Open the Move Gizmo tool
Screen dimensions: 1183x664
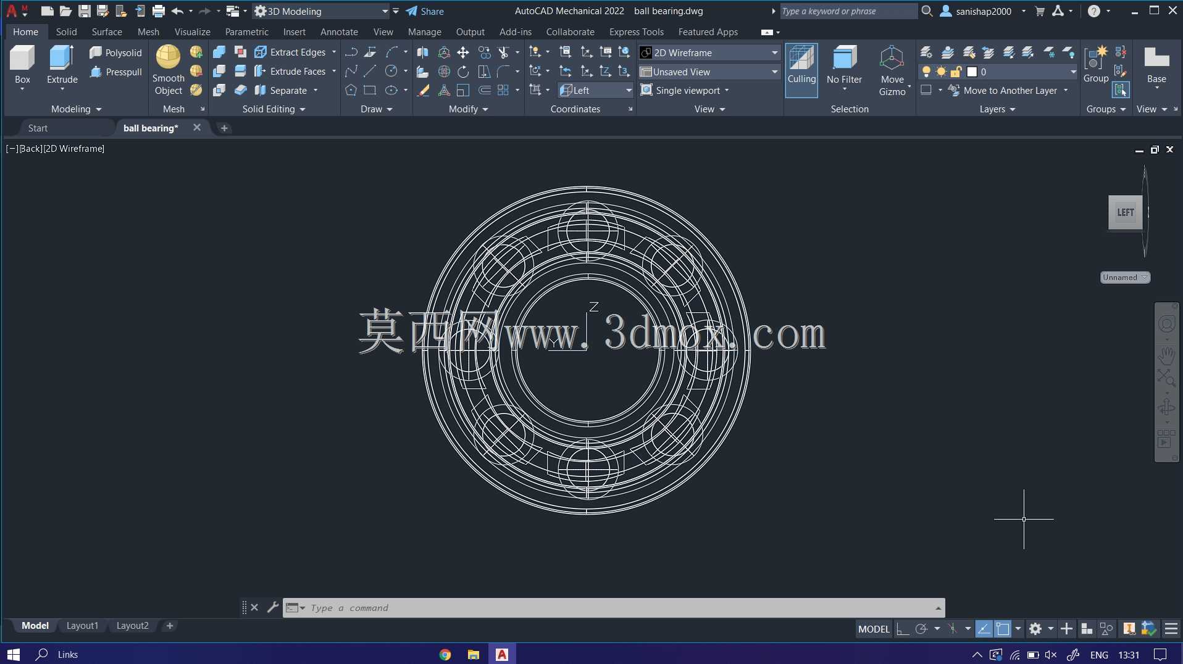click(892, 70)
